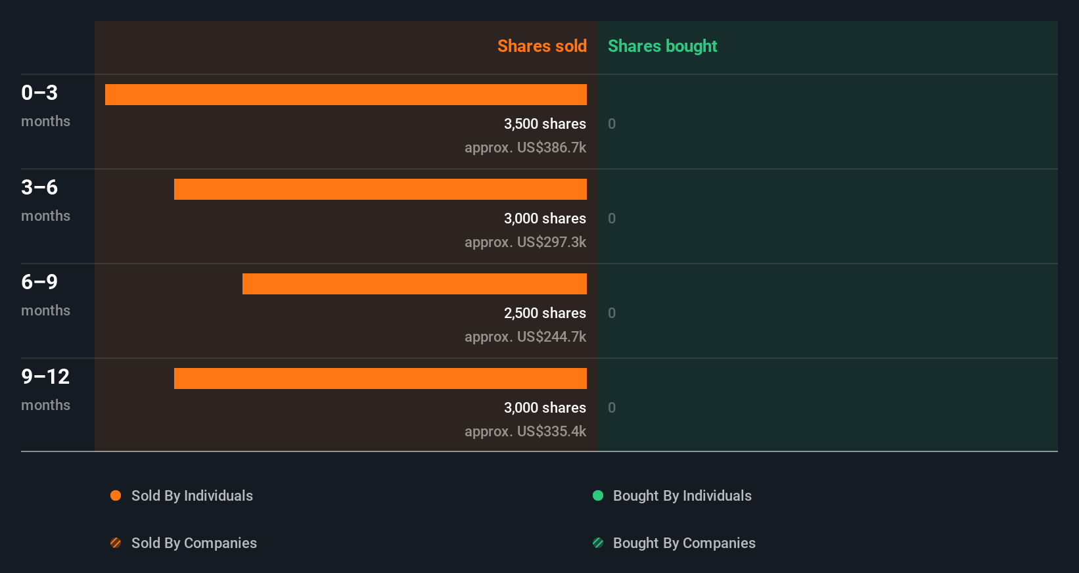This screenshot has width=1079, height=573.
Task: Click the 9–12 months row label
Action: click(x=45, y=389)
